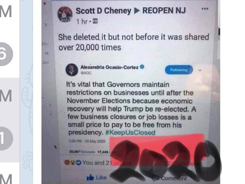Click the Like thumbs-up icon

pos(90,178)
